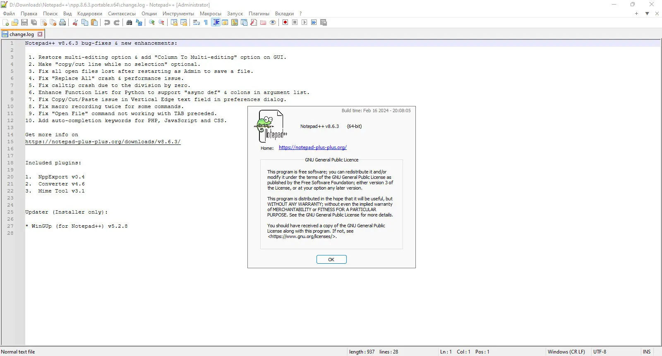Open Find with the binoculars icon
The height and width of the screenshot is (356, 662).
[x=130, y=22]
